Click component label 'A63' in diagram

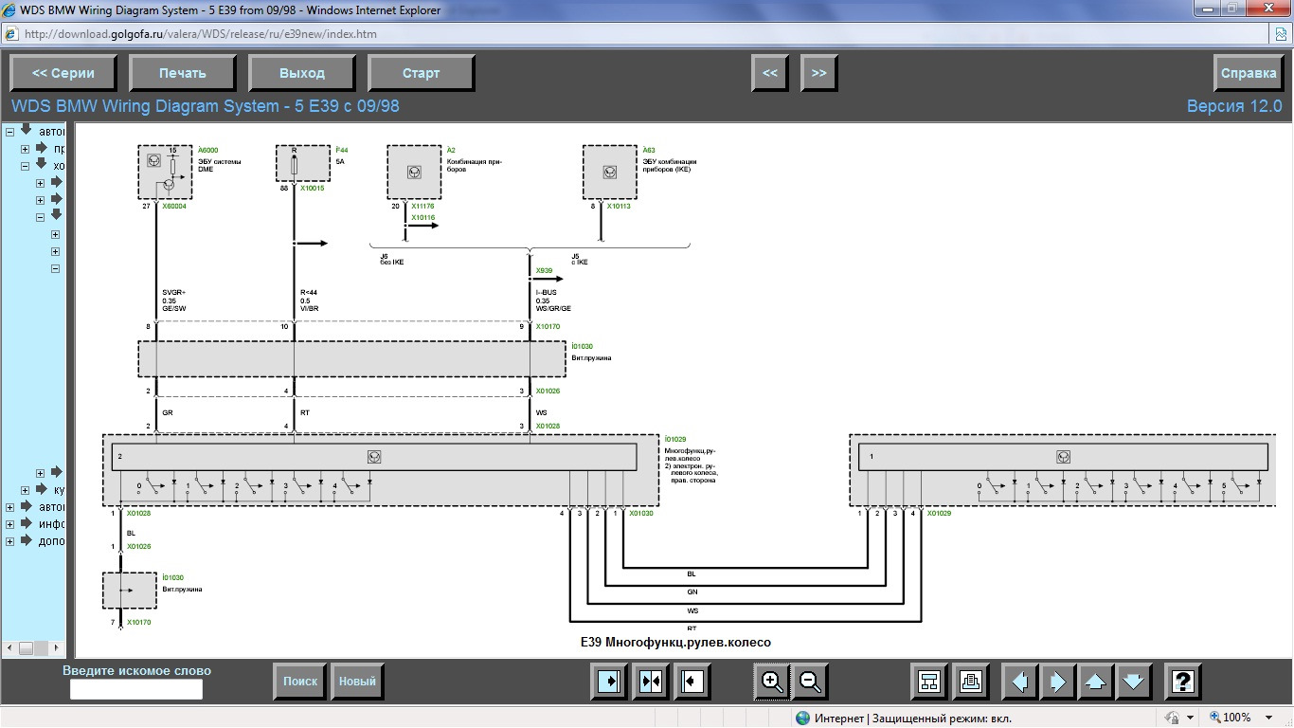pyautogui.click(x=648, y=151)
